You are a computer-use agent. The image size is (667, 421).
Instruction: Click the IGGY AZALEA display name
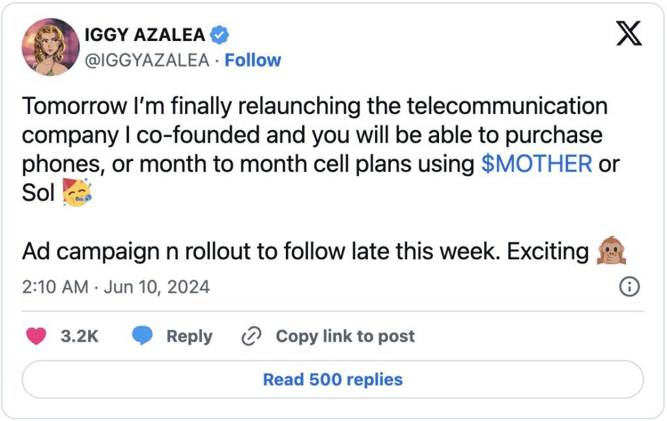(145, 35)
